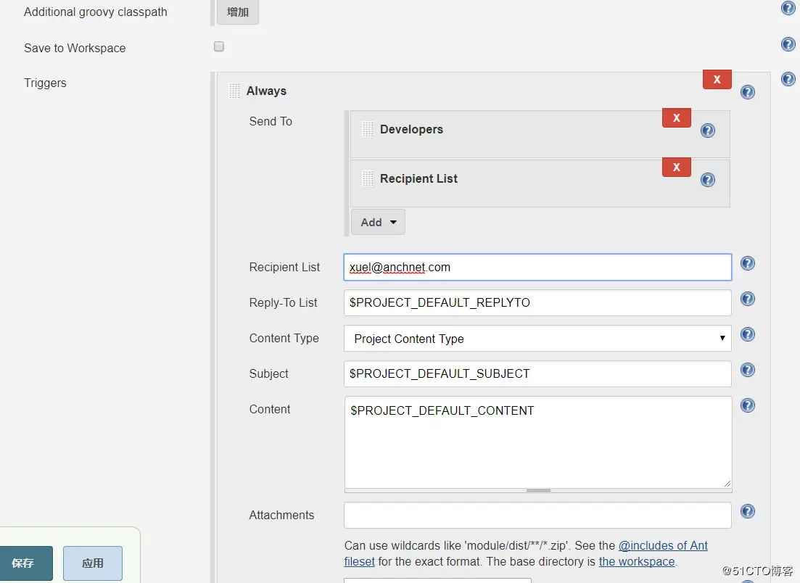
Task: Open the workspace link
Action: (x=637, y=561)
